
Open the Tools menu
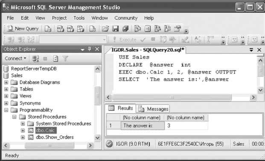(x=79, y=18)
